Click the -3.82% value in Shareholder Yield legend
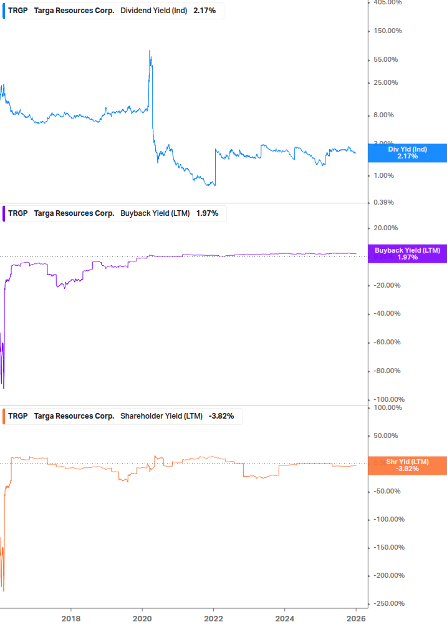Screen dimensions: 447x627 221,416
